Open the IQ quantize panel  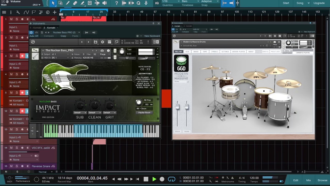tap(157, 3)
